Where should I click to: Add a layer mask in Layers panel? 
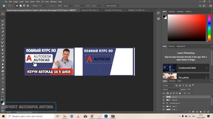click(193, 112)
